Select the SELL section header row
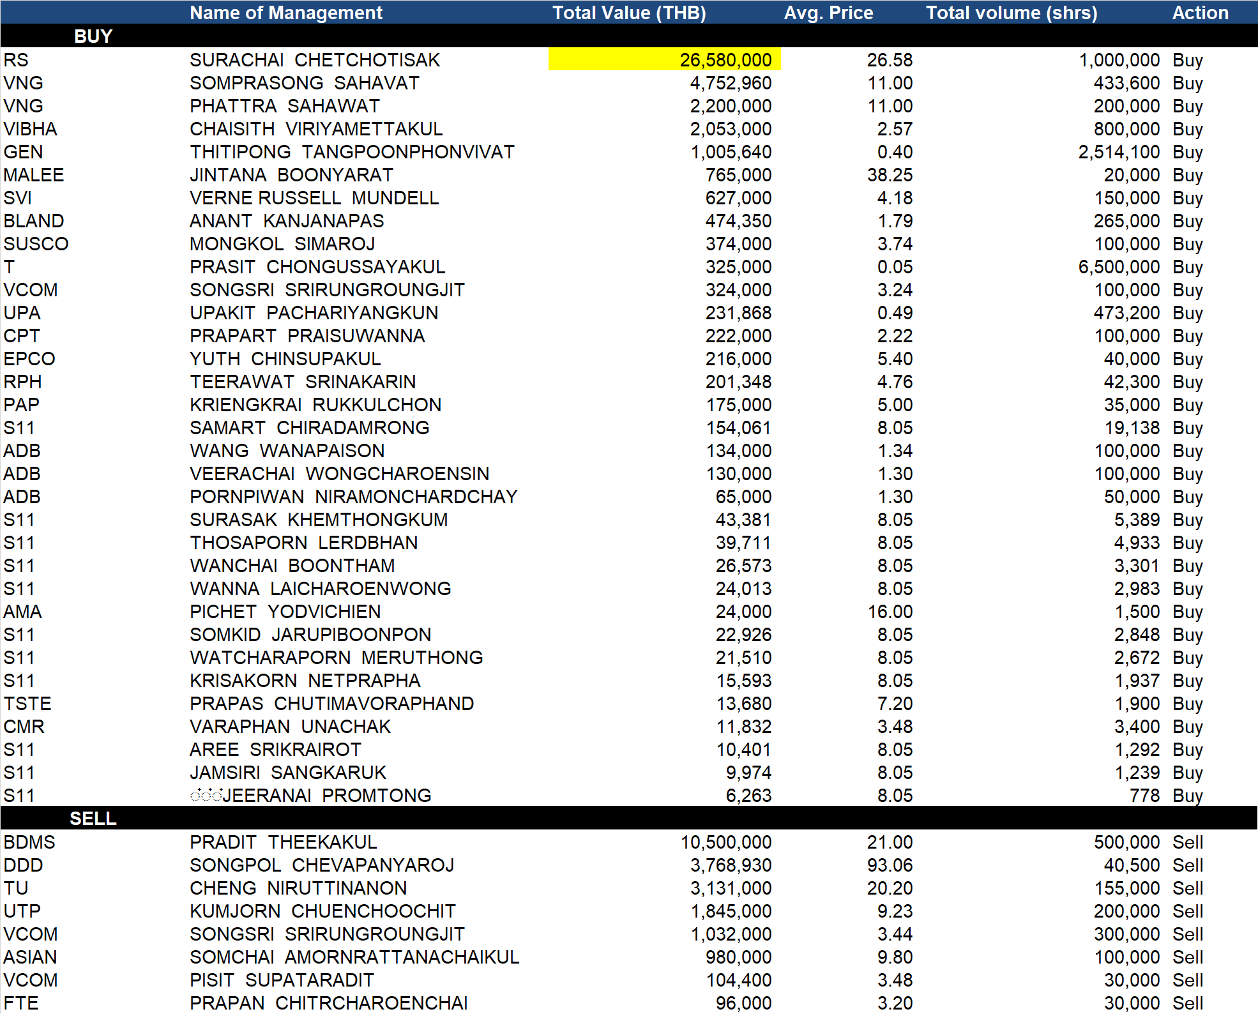The height and width of the screenshot is (1014, 1258). tap(629, 818)
